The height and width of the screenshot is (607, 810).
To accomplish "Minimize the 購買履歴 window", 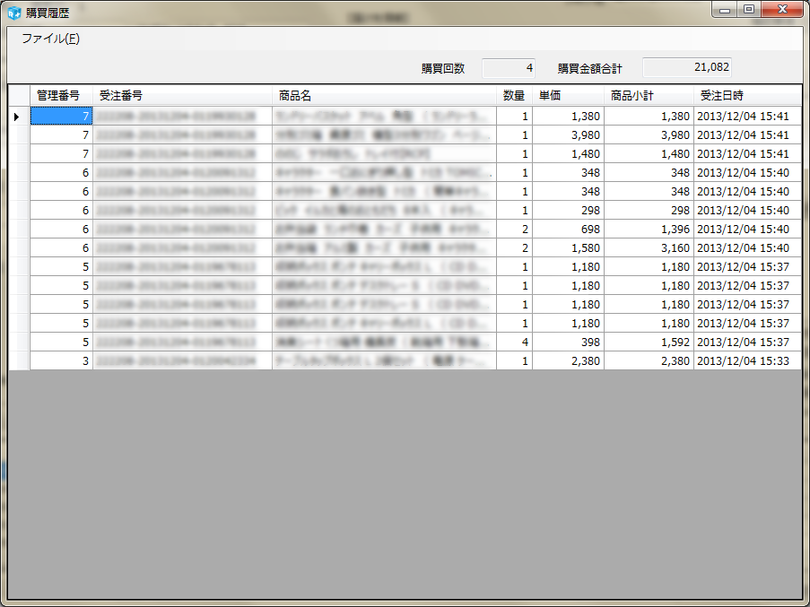I will pos(725,9).
